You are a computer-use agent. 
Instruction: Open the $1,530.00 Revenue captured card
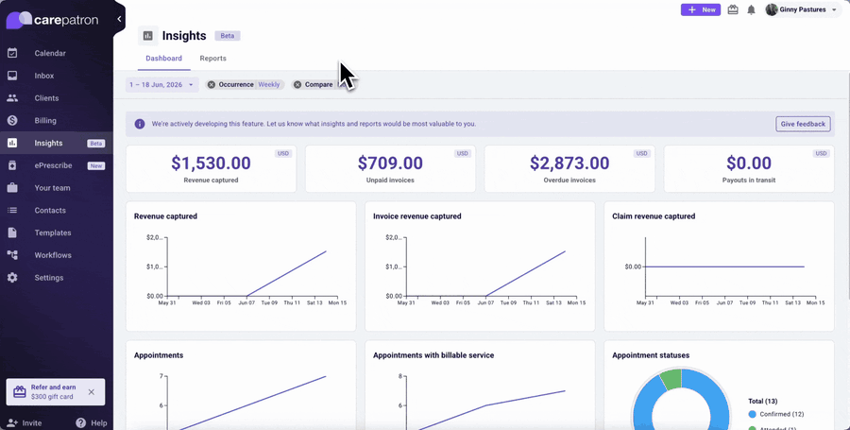pos(211,168)
